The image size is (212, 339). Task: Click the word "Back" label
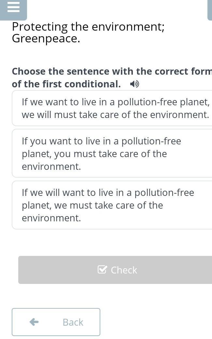coord(73,322)
